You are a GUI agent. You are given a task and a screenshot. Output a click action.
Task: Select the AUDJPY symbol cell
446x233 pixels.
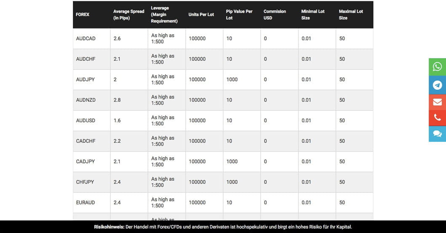85,79
